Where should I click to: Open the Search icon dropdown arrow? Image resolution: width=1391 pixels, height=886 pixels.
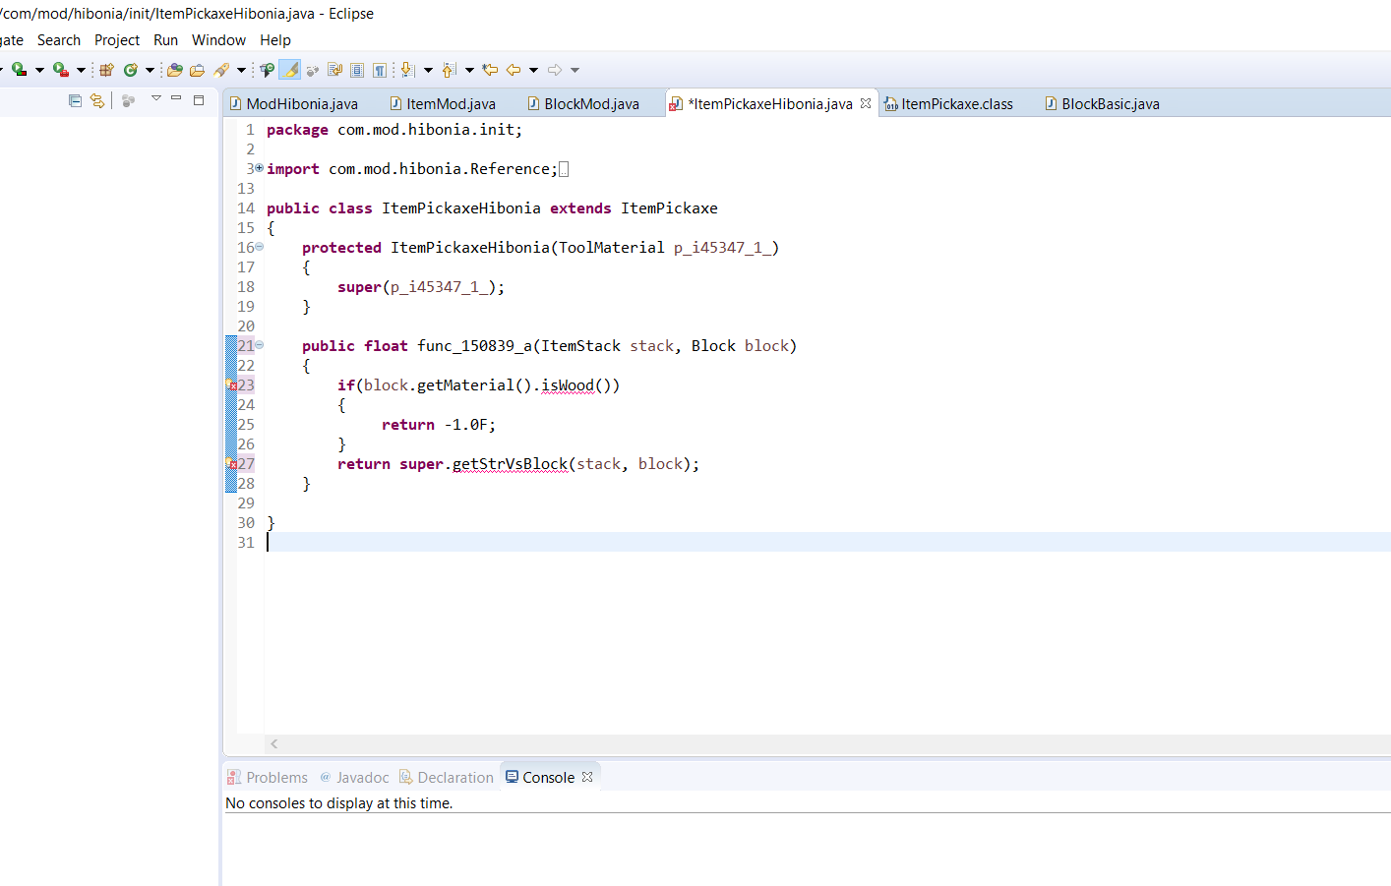[x=241, y=70]
